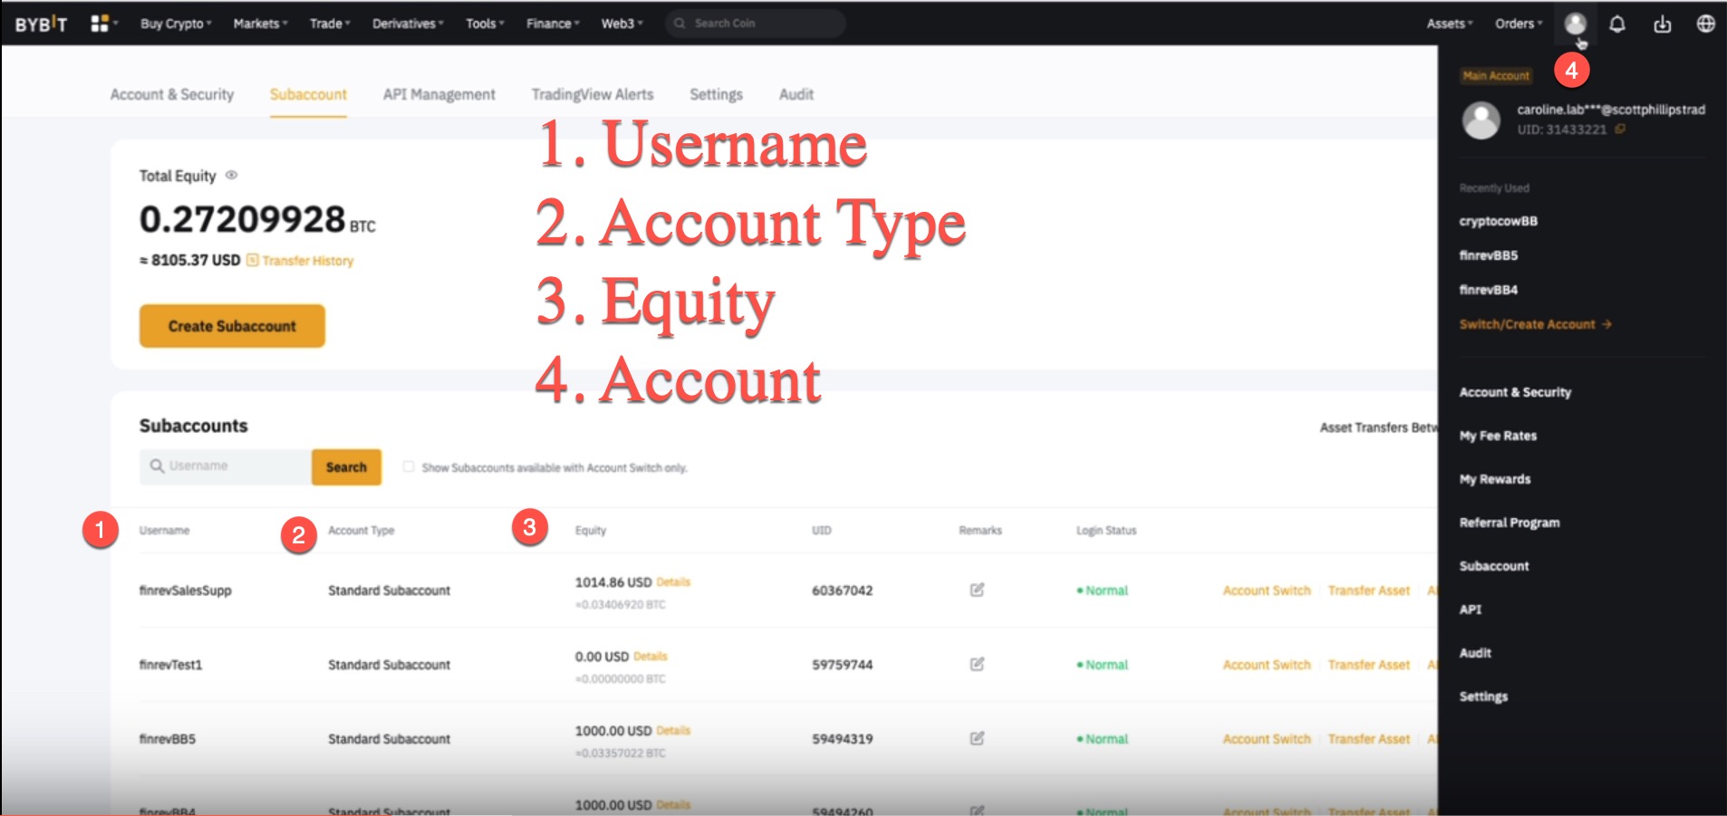The image size is (1727, 816).
Task: Click the download app icon
Action: (1662, 24)
